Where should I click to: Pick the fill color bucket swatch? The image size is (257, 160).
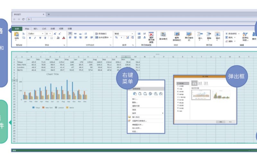pos(58,38)
